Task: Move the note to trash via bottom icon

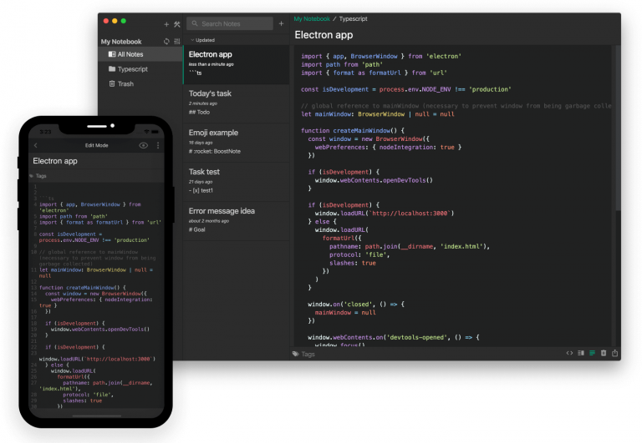Action: pyautogui.click(x=604, y=353)
